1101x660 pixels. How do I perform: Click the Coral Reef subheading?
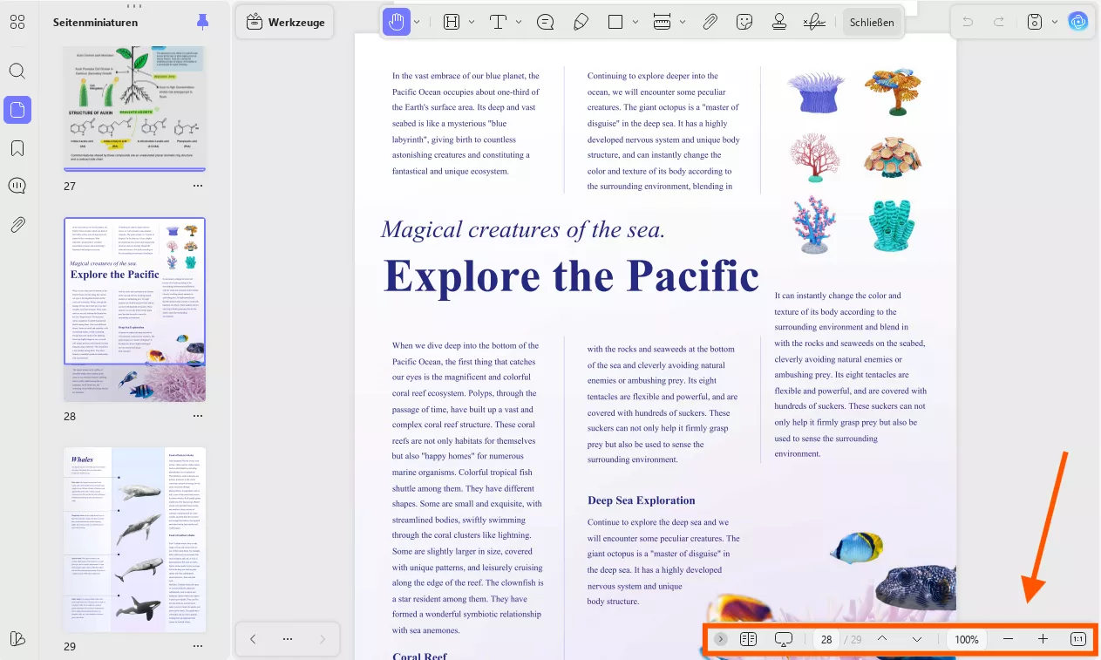pyautogui.click(x=420, y=655)
